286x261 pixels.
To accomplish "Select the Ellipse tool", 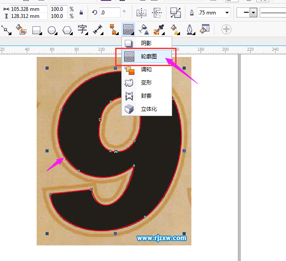I will coord(52,30).
